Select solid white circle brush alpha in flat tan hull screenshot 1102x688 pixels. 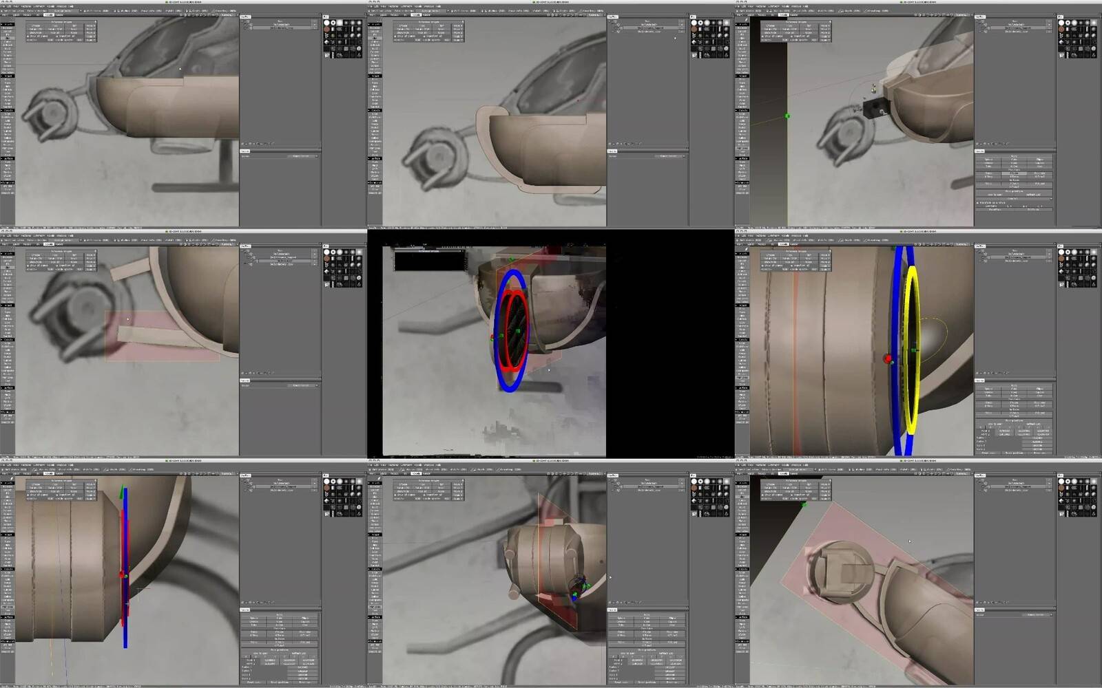(x=326, y=23)
